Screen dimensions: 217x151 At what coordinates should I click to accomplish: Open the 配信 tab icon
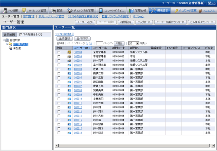point(53,11)
